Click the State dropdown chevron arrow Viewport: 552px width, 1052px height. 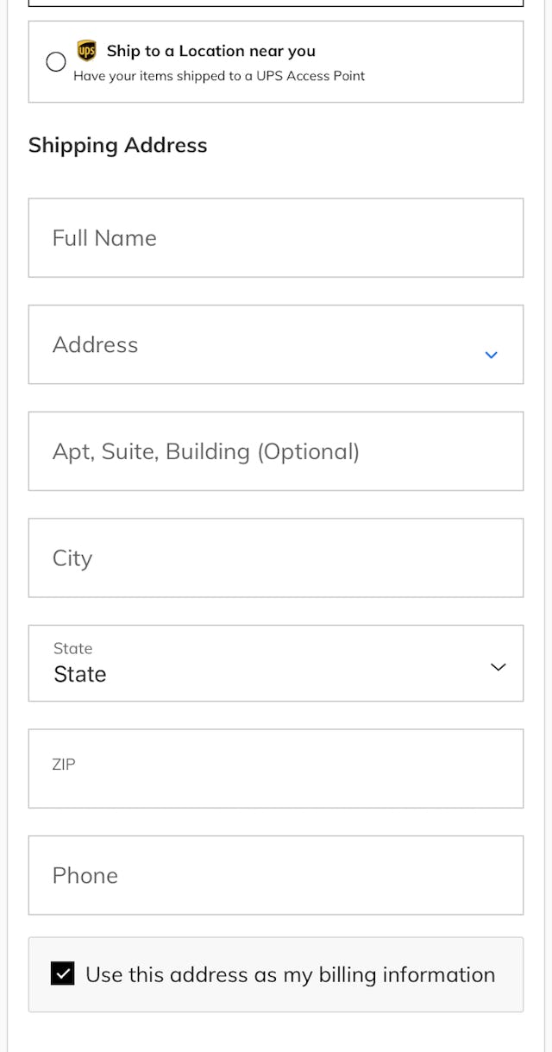[x=498, y=666]
